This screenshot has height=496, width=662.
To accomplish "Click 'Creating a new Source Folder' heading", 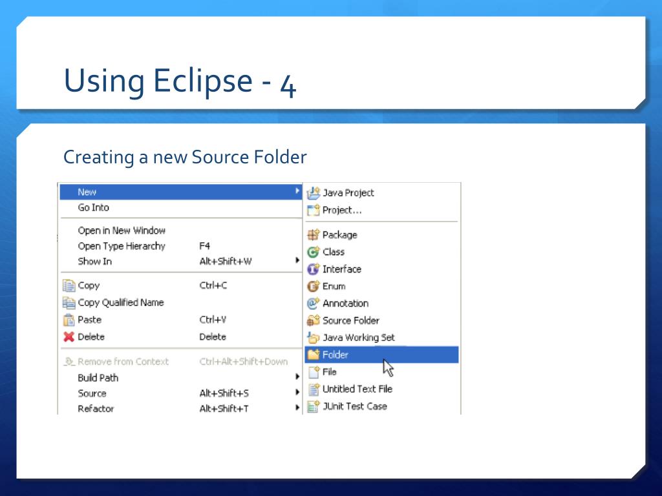I will click(185, 158).
